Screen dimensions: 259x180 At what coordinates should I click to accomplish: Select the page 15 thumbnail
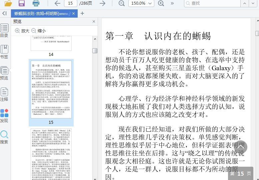point(51,89)
